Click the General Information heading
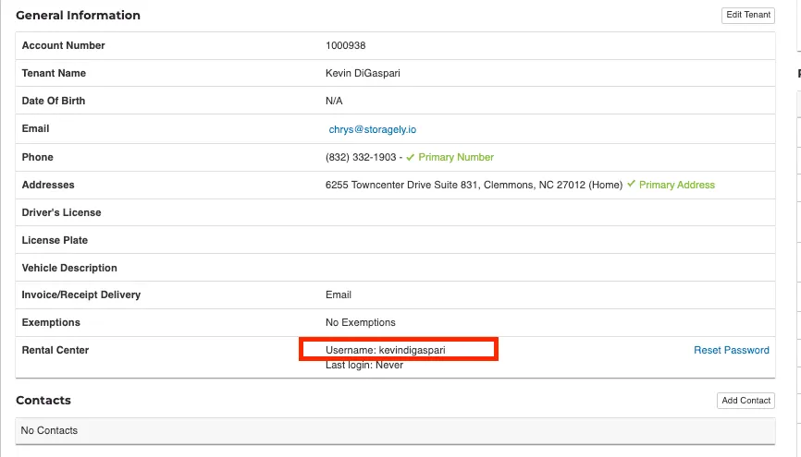 (79, 16)
